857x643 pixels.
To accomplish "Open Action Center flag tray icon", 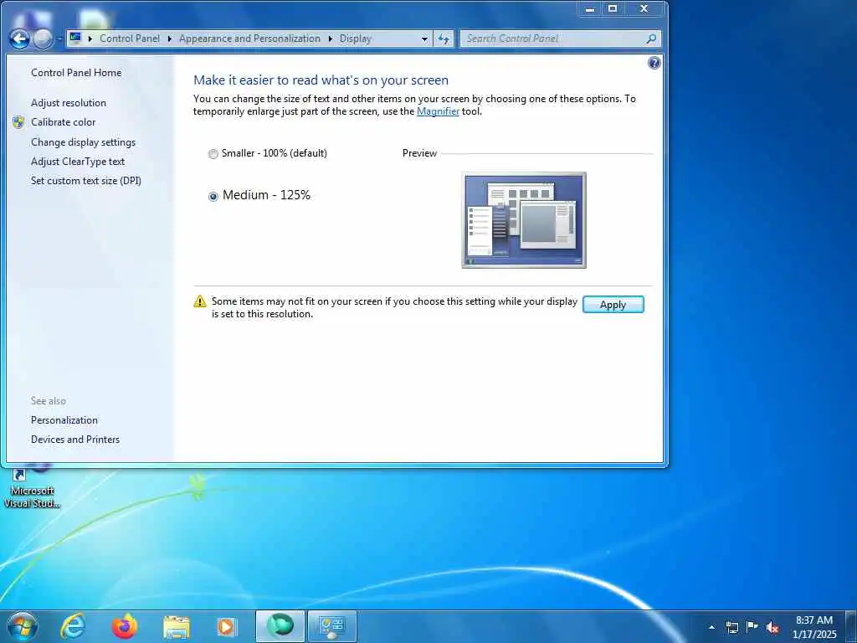I will (x=752, y=626).
